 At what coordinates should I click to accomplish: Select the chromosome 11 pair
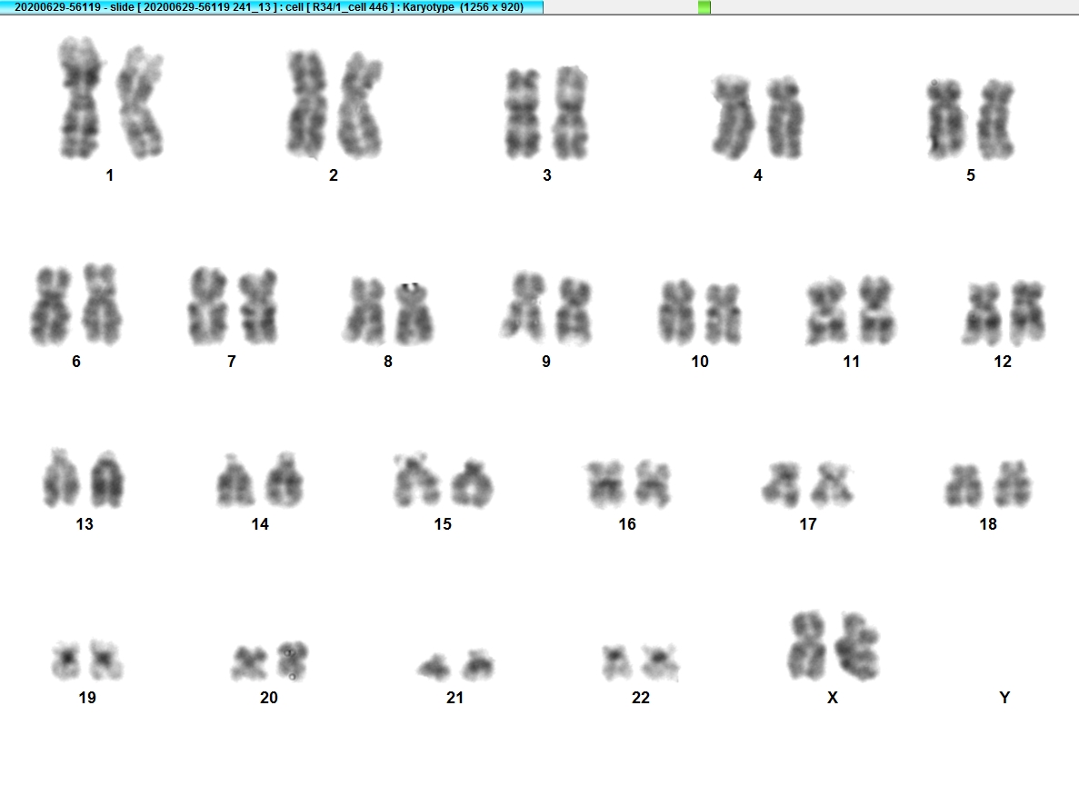coord(851,310)
